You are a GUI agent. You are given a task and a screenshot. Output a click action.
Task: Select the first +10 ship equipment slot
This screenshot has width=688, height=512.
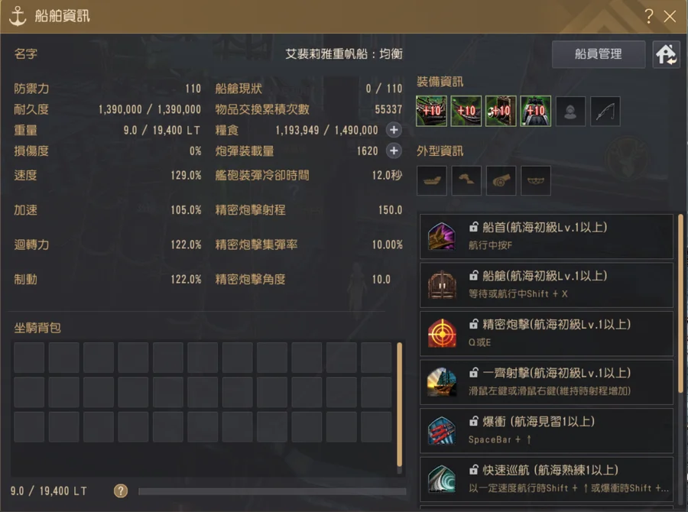click(x=431, y=111)
